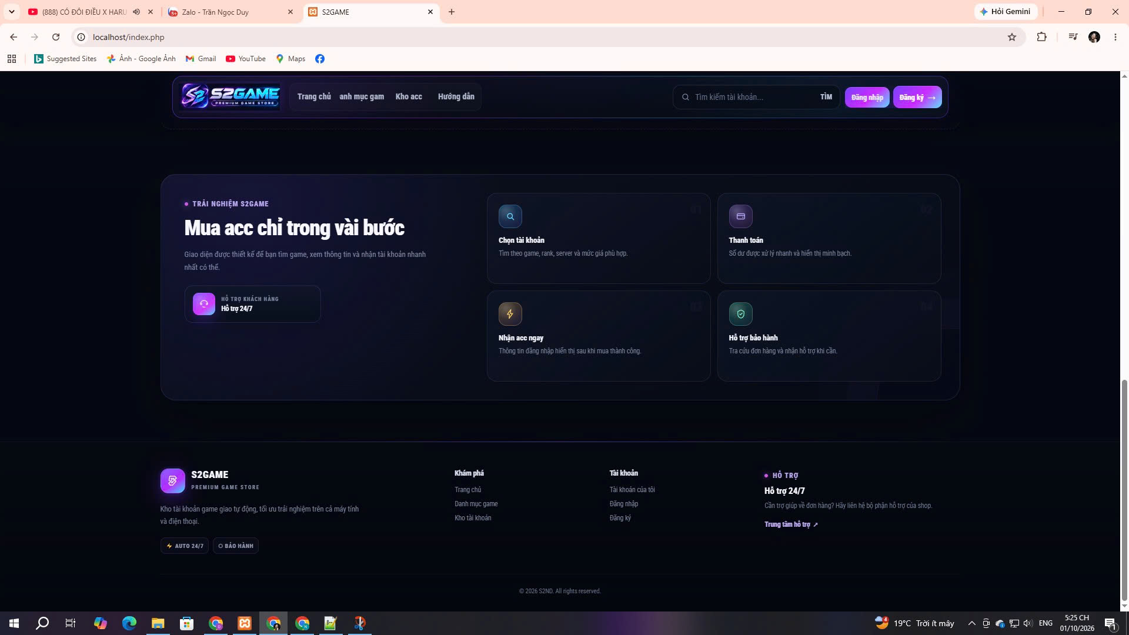The width and height of the screenshot is (1129, 635).
Task: Click the Đăng nhập button
Action: coord(867,97)
